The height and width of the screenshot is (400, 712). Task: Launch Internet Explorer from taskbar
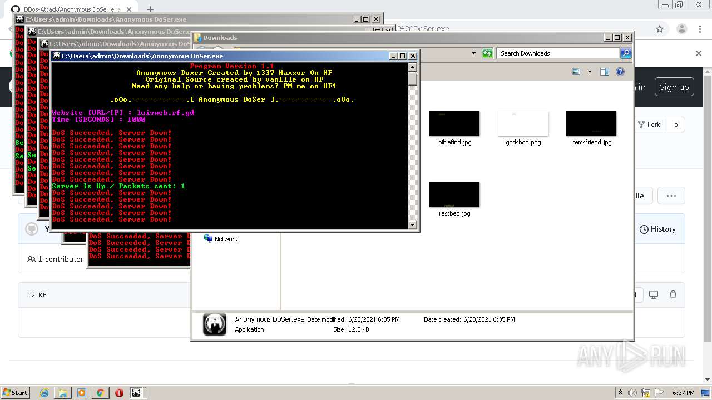pyautogui.click(x=44, y=393)
